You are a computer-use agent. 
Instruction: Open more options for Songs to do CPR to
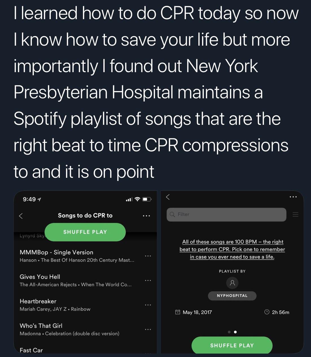146,216
